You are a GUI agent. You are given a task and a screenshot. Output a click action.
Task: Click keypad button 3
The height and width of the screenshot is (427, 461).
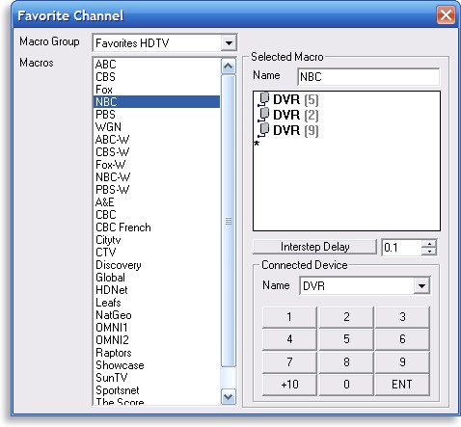(x=402, y=317)
